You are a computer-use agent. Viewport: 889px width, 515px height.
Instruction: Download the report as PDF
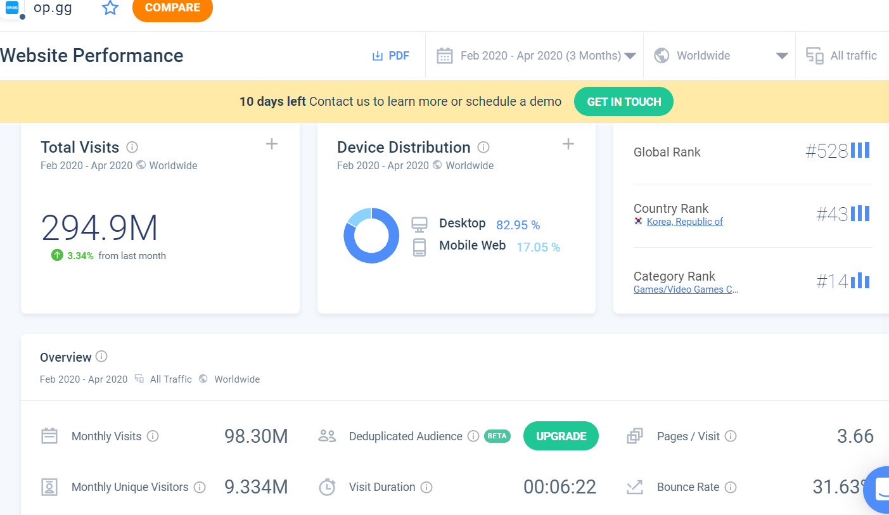click(390, 56)
